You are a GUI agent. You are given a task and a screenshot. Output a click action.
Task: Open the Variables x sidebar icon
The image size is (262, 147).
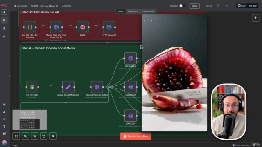click(x=4, y=112)
